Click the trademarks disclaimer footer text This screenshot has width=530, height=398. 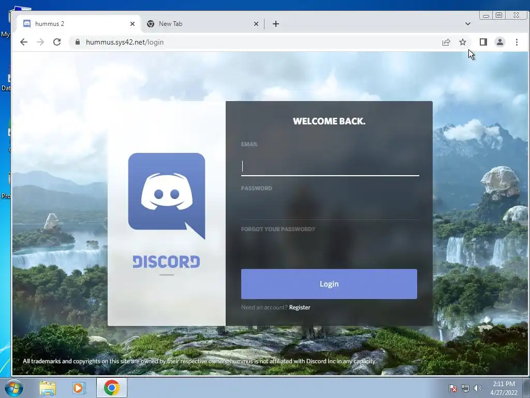199,361
